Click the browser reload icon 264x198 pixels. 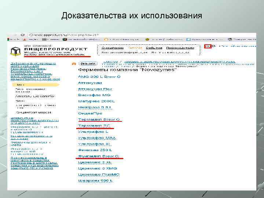pos(23,35)
